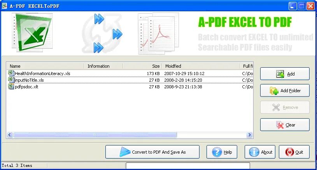Minimize the A-PDF EXCELToPDF window
This screenshot has height=170, width=317.
point(292,6)
